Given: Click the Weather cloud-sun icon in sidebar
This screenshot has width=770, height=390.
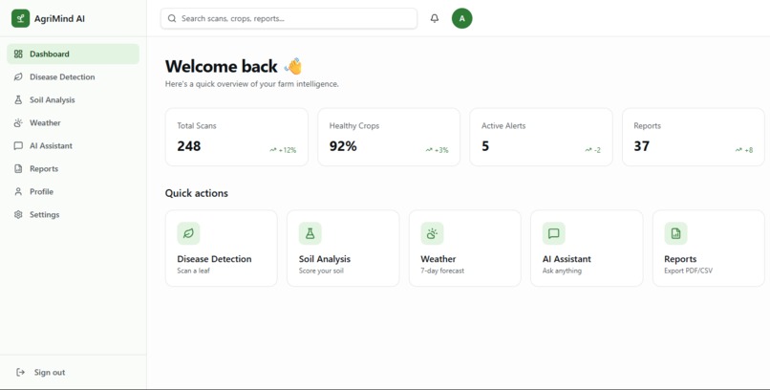Looking at the screenshot, I should [18, 122].
